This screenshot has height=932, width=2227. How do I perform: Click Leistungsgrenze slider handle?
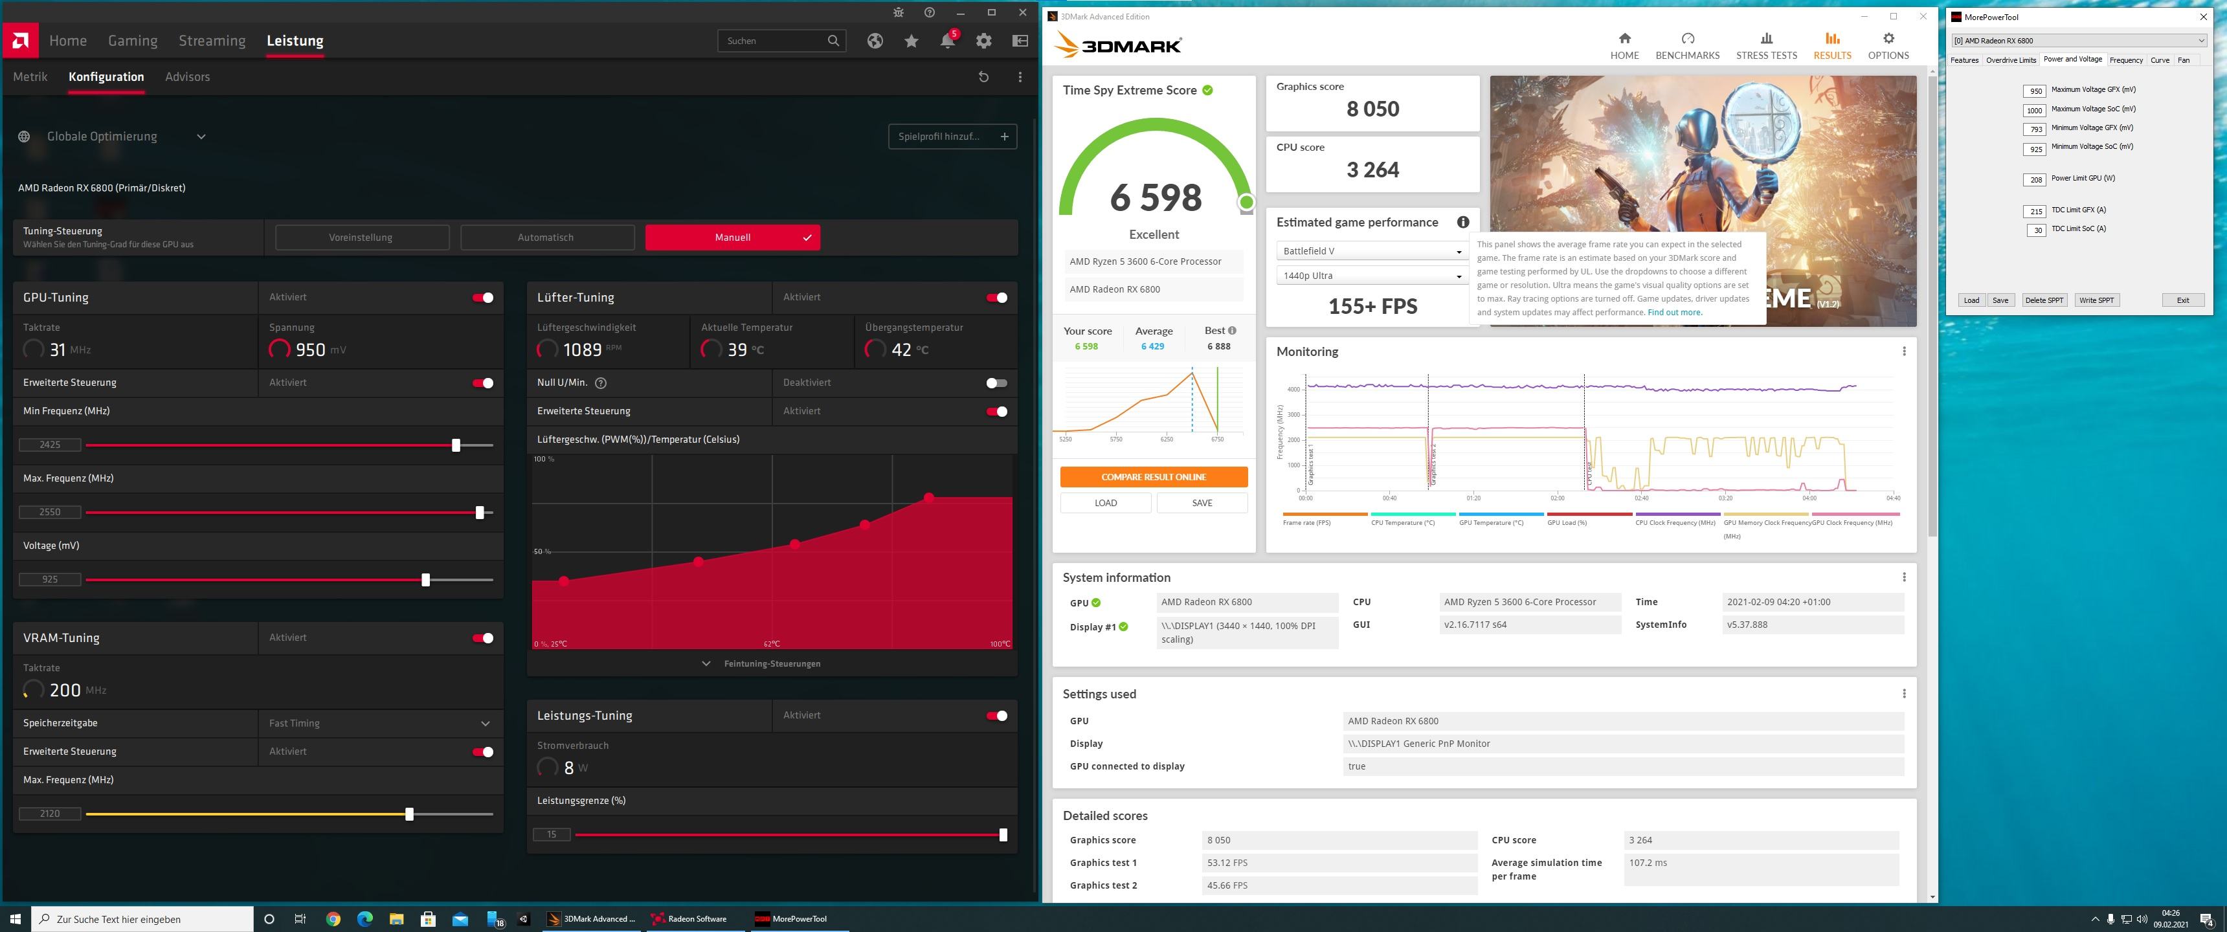click(1003, 835)
